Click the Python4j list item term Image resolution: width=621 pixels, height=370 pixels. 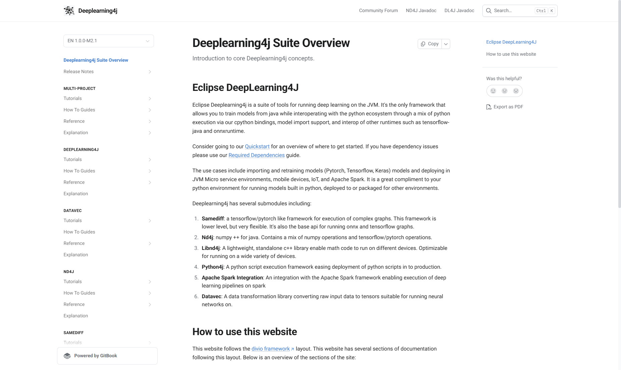tap(212, 267)
